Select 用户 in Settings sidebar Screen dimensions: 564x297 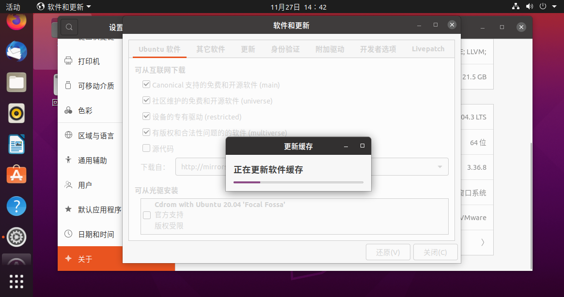coord(85,185)
